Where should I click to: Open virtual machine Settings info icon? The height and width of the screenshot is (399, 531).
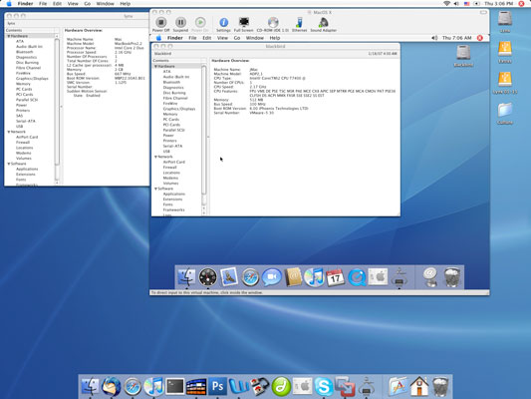[x=223, y=23]
